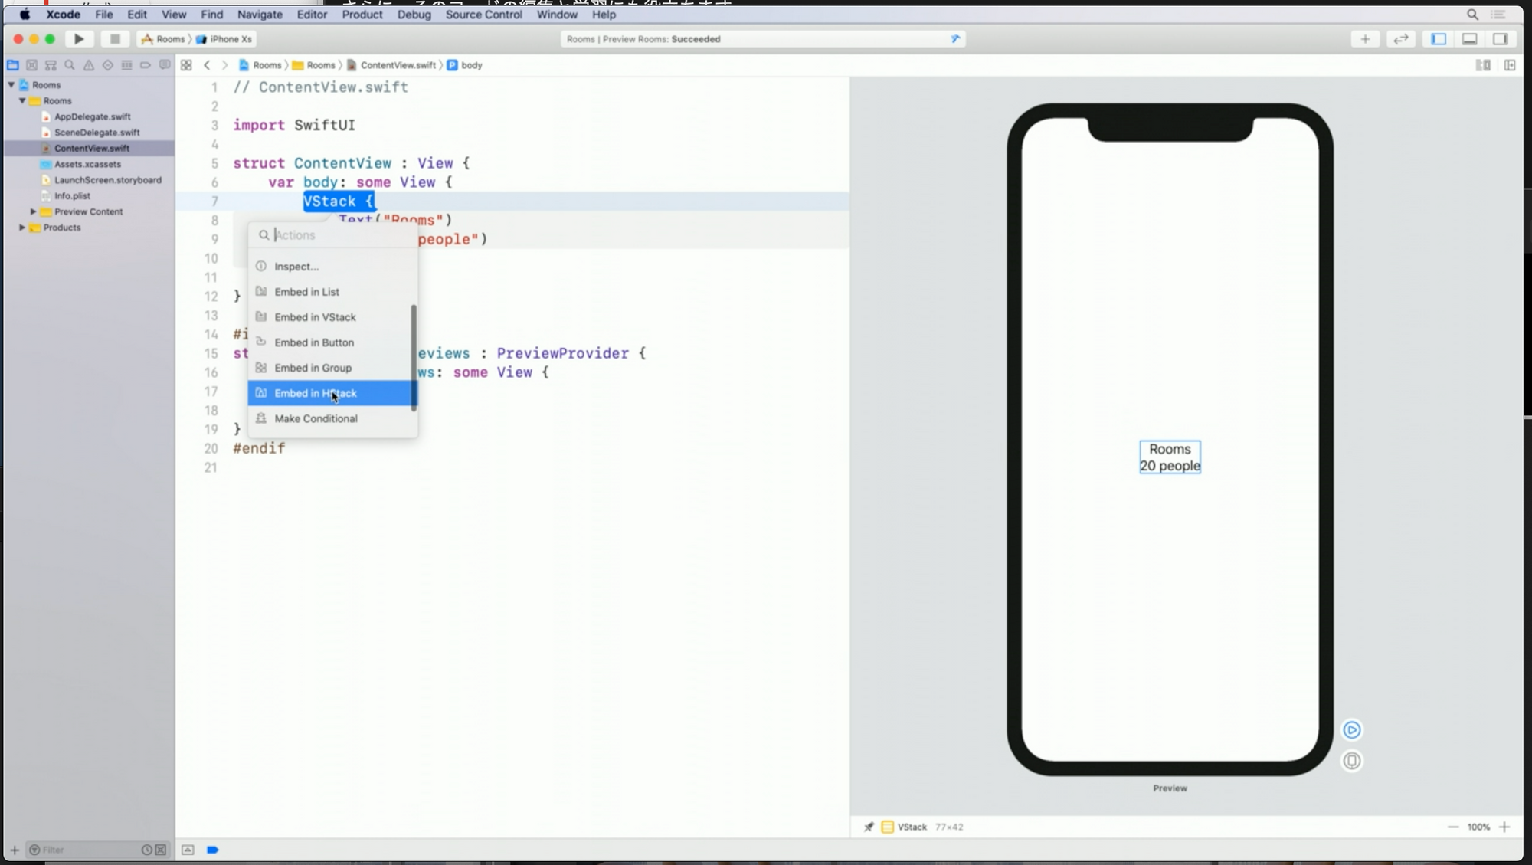1532x865 pixels.
Task: Click the Actions search field
Action: point(337,235)
